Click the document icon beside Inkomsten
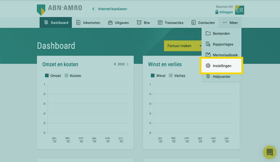Viewport: 280px width, 162px height. click(78, 22)
